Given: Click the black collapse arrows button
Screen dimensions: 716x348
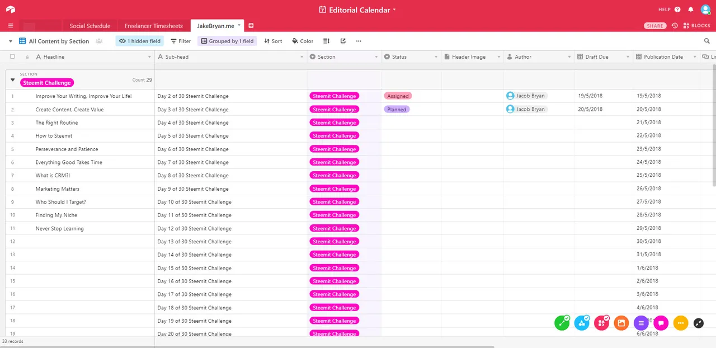Looking at the screenshot, I should pos(698,323).
